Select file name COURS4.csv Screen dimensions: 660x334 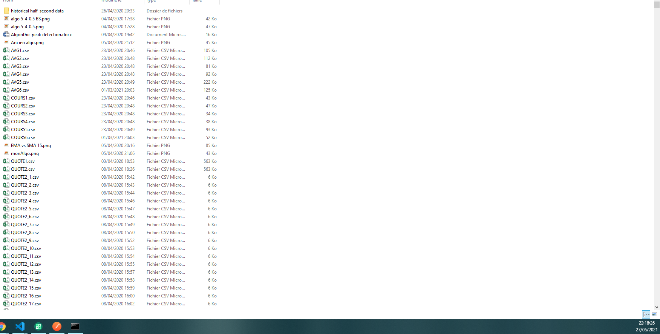23,122
